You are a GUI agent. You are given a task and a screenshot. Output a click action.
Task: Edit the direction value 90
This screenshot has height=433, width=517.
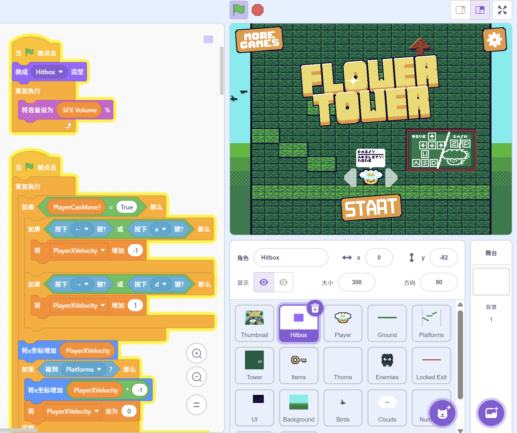(x=439, y=282)
